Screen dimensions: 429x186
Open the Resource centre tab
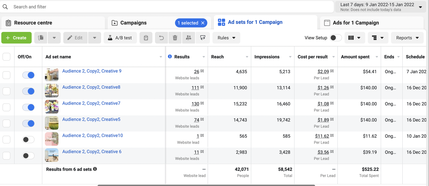point(33,23)
